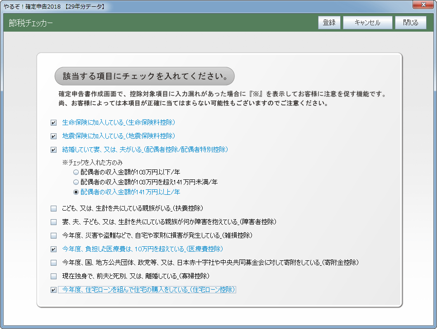Image resolution: width=437 pixels, height=329 pixels.
Task: Uncheck 地震保険に加入している checkbox
Action: tap(53, 136)
